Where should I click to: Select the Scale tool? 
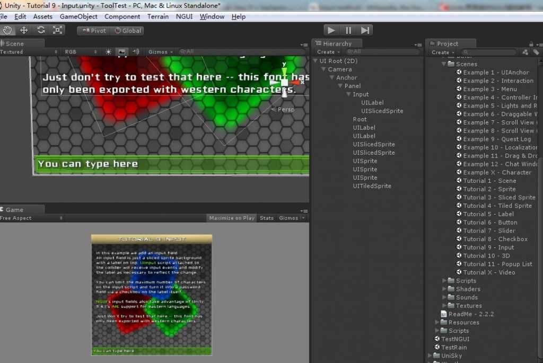57,30
